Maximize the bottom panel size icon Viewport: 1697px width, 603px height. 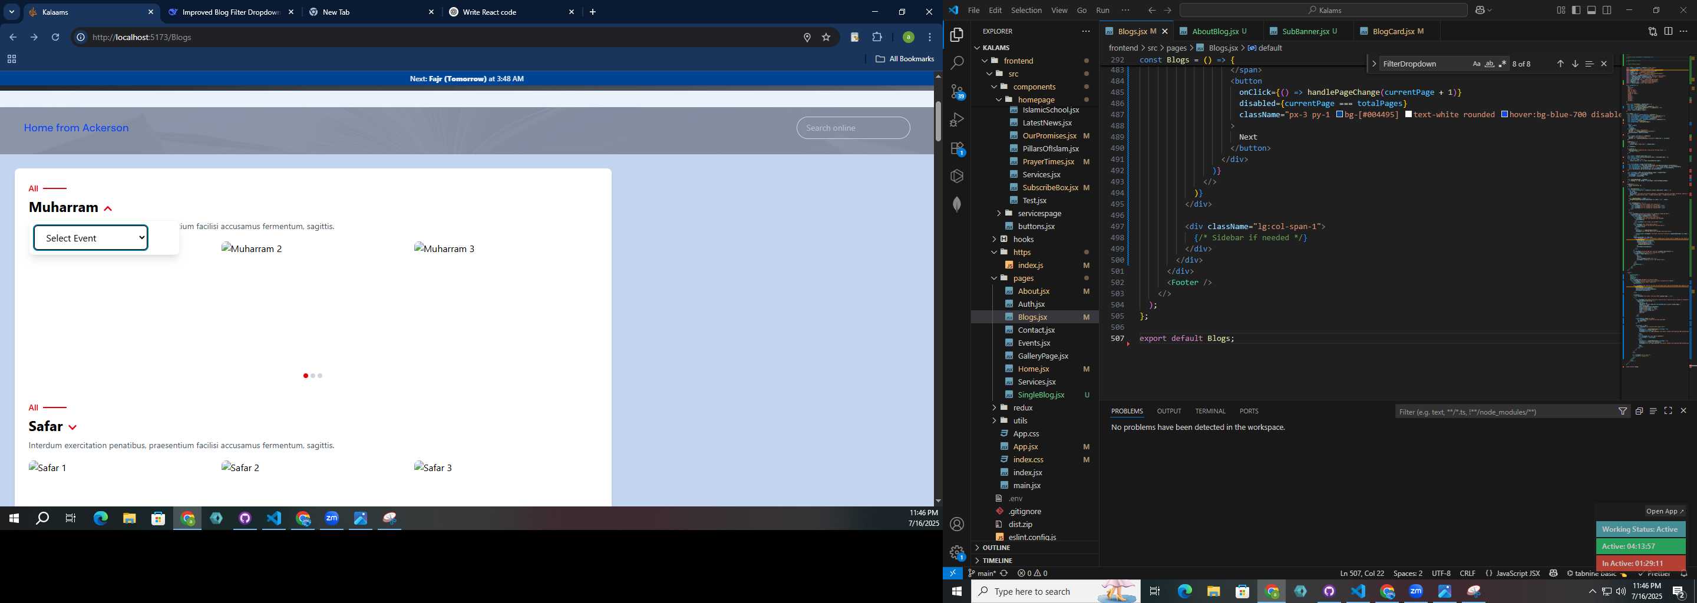pyautogui.click(x=1668, y=411)
